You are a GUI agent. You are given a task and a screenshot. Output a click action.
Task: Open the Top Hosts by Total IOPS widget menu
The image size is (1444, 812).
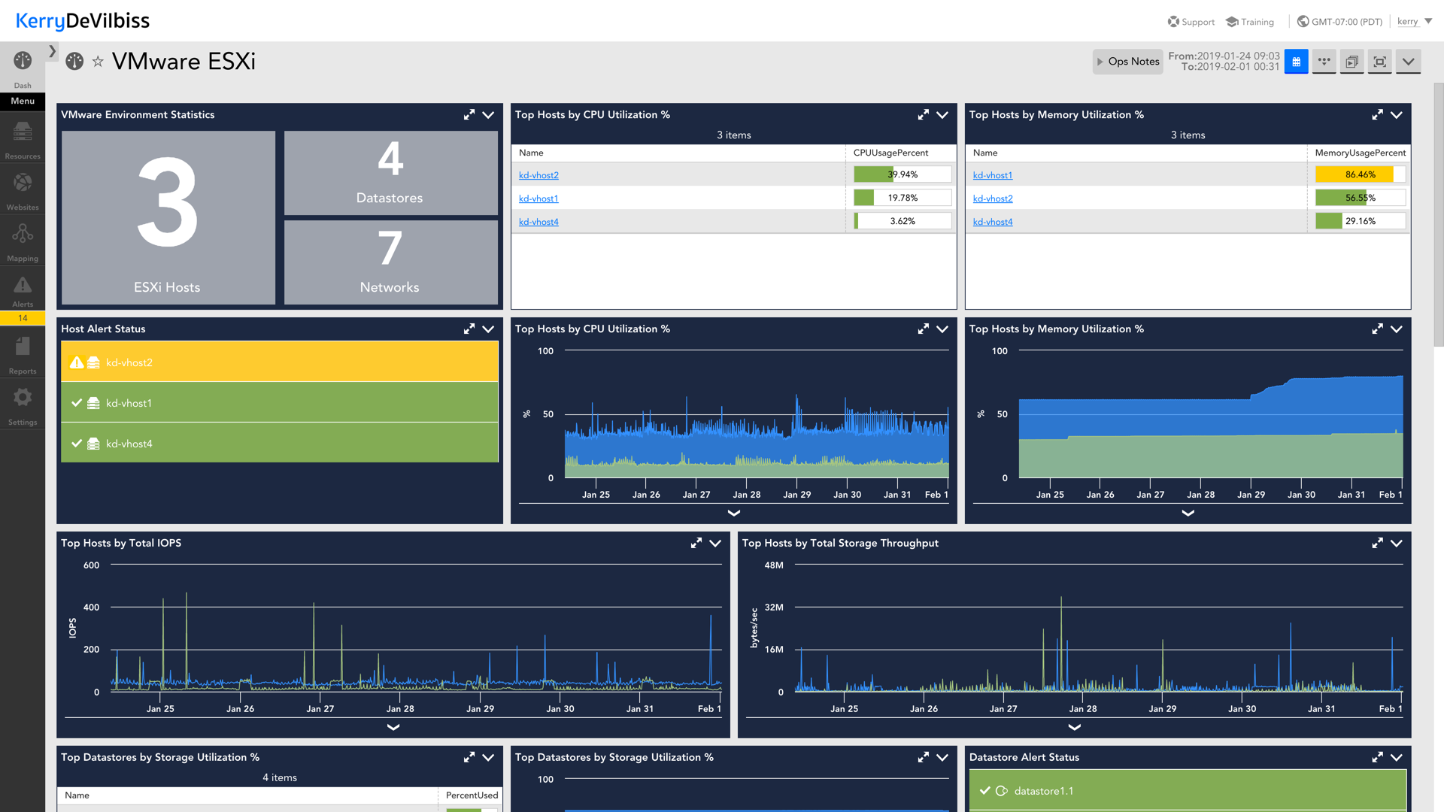[715, 544]
